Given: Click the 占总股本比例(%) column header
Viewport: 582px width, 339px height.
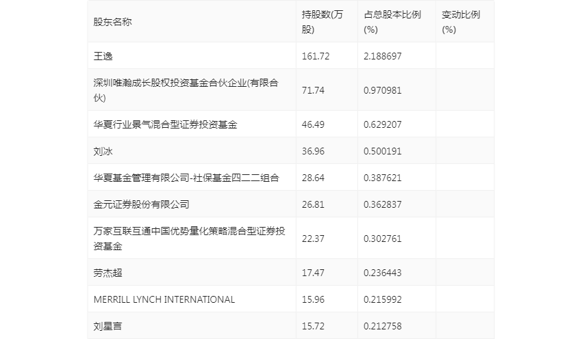Looking at the screenshot, I should coord(392,22).
